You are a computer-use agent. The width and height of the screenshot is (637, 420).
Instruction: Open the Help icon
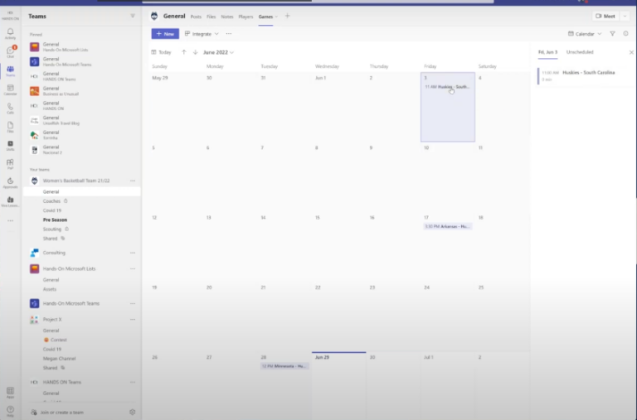(x=10, y=411)
